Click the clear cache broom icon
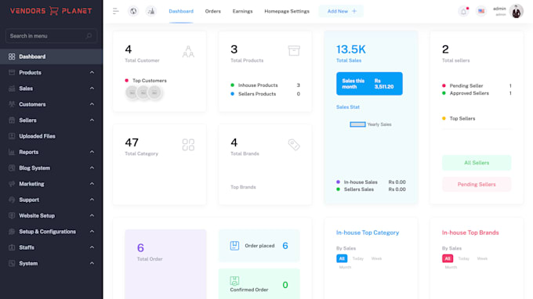 tap(151, 11)
